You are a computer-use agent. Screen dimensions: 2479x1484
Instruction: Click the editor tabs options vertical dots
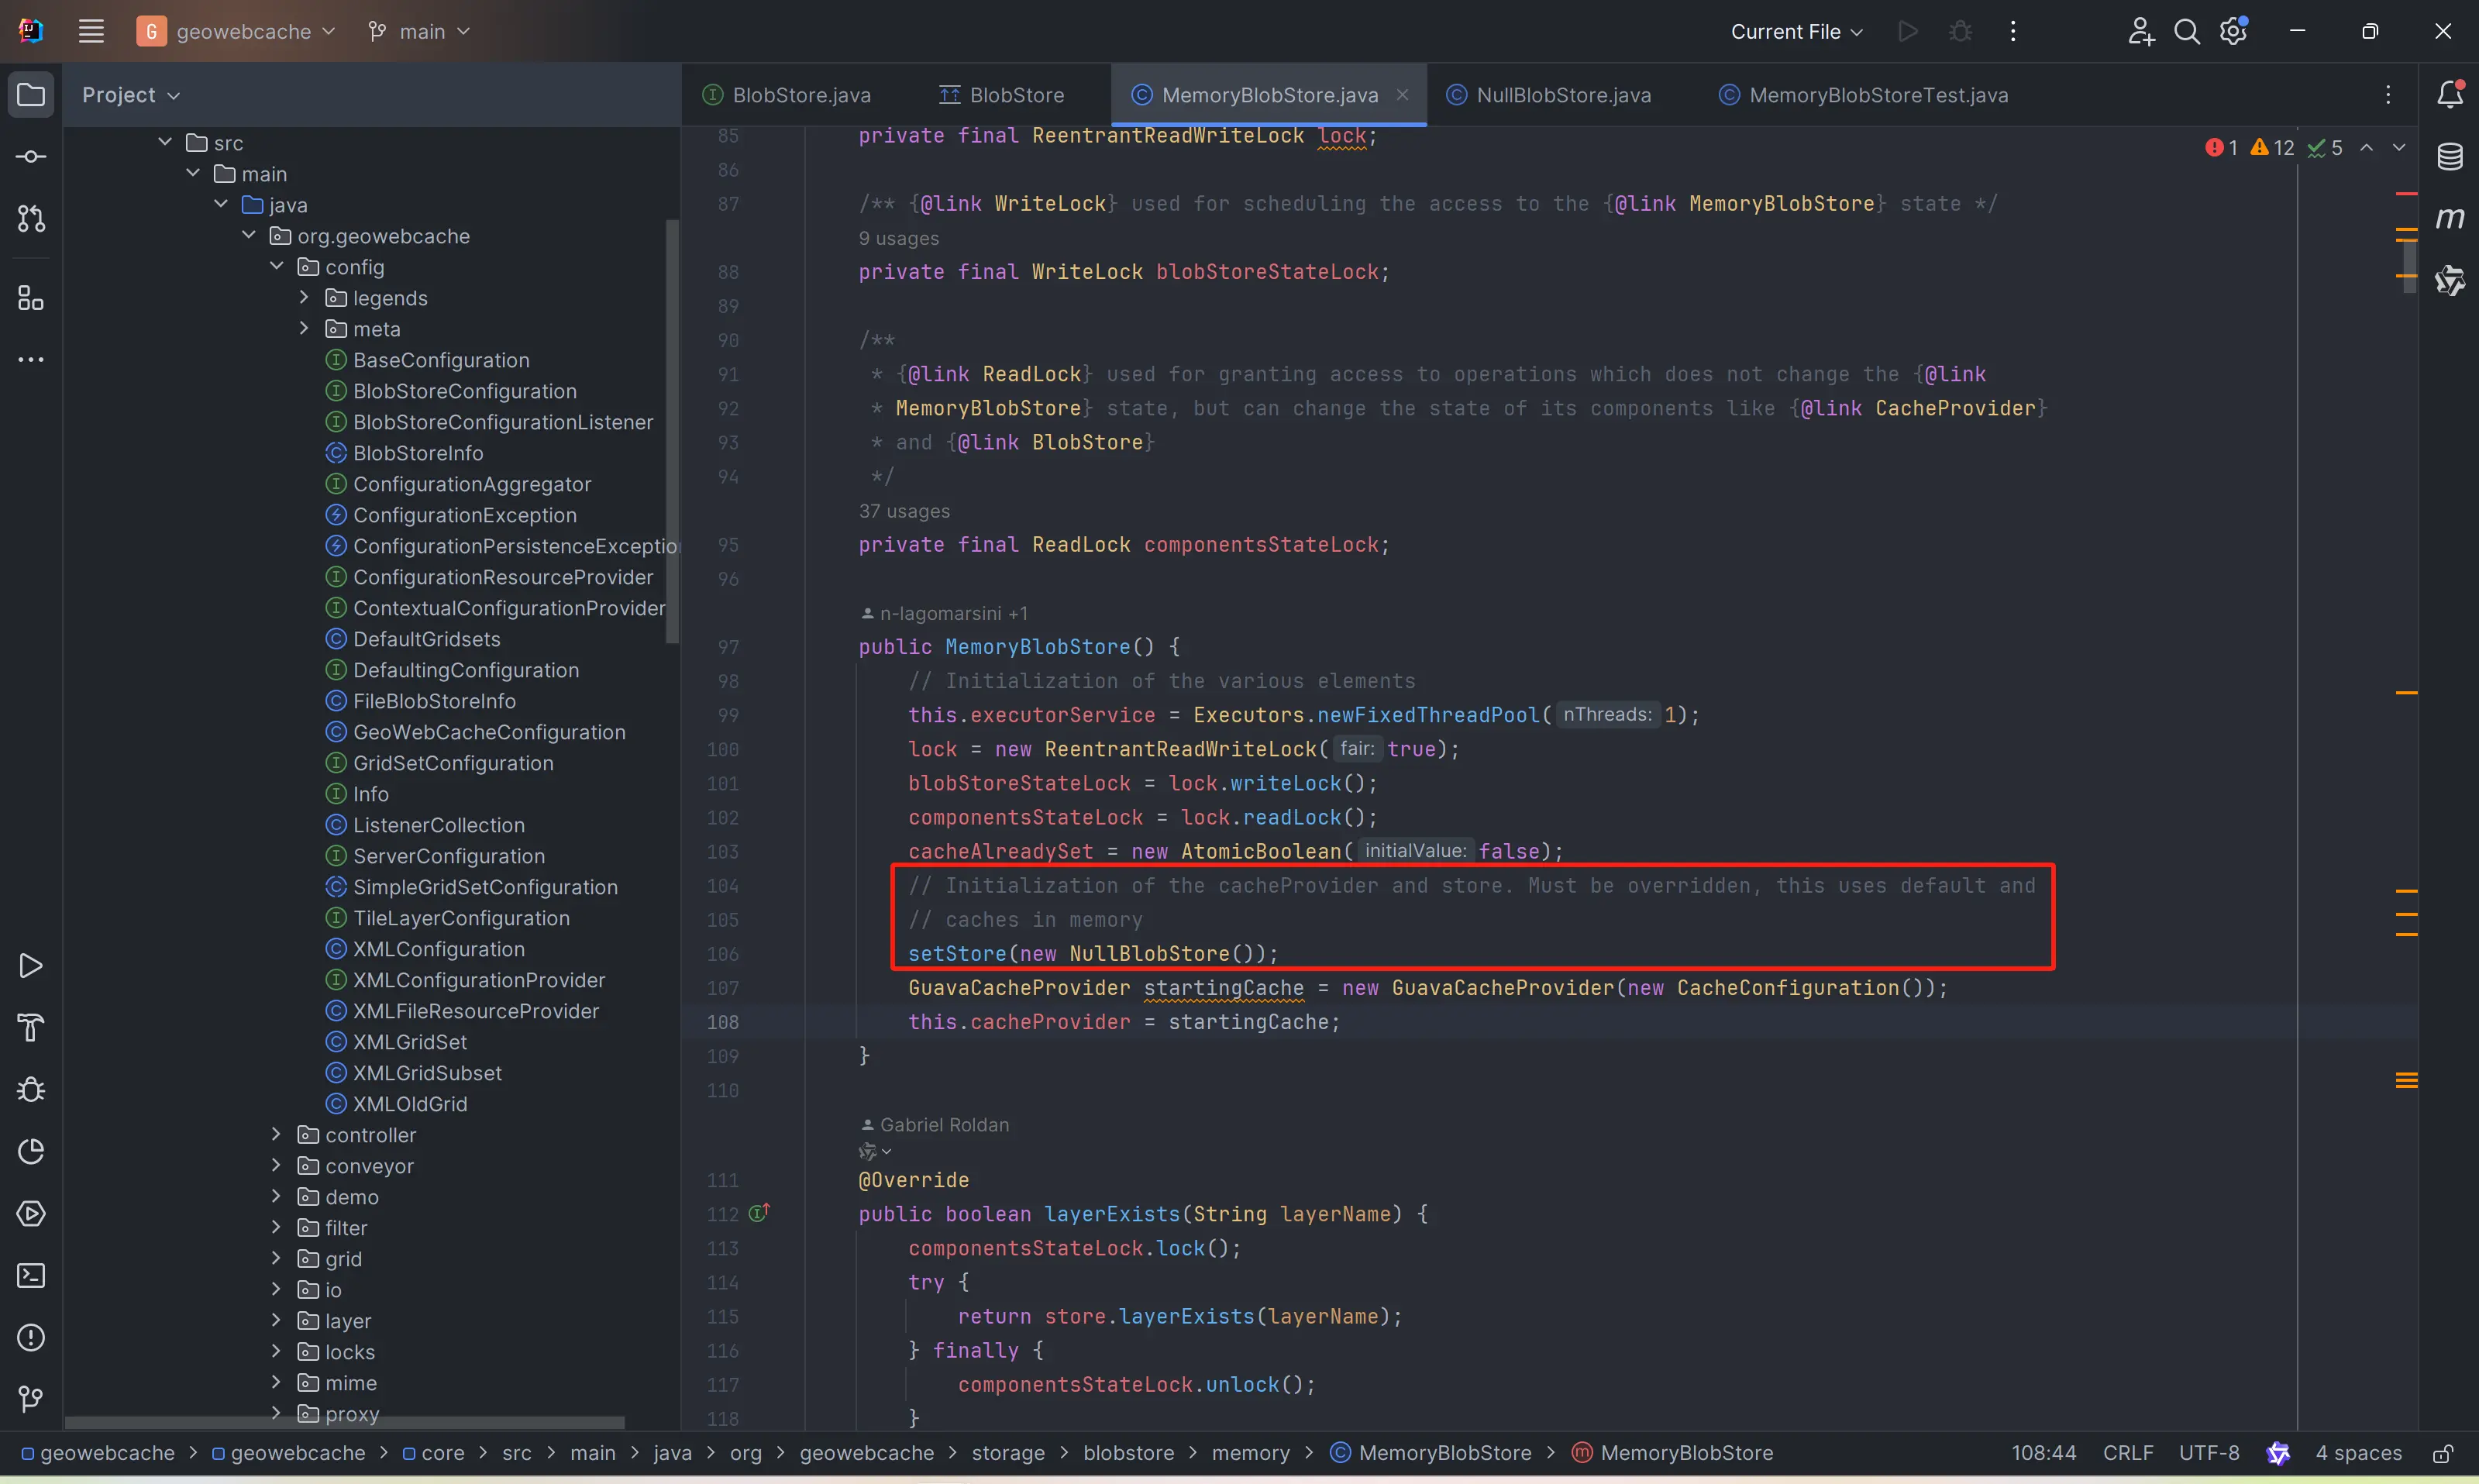tap(2388, 95)
